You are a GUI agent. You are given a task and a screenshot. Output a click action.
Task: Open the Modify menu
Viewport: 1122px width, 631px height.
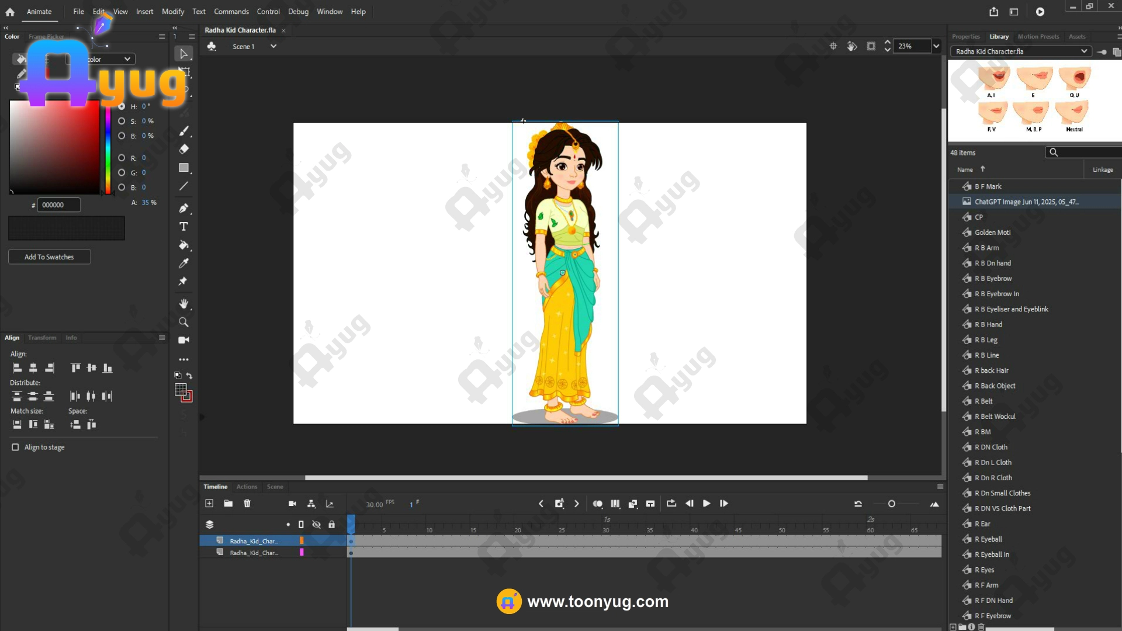click(x=172, y=12)
